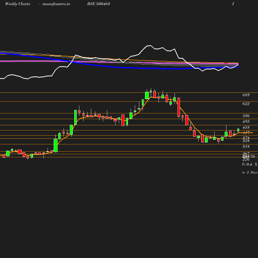This screenshot has width=258, height=258.
Task: Click the 'BSE 509463' symbol label
Action: (99, 4)
